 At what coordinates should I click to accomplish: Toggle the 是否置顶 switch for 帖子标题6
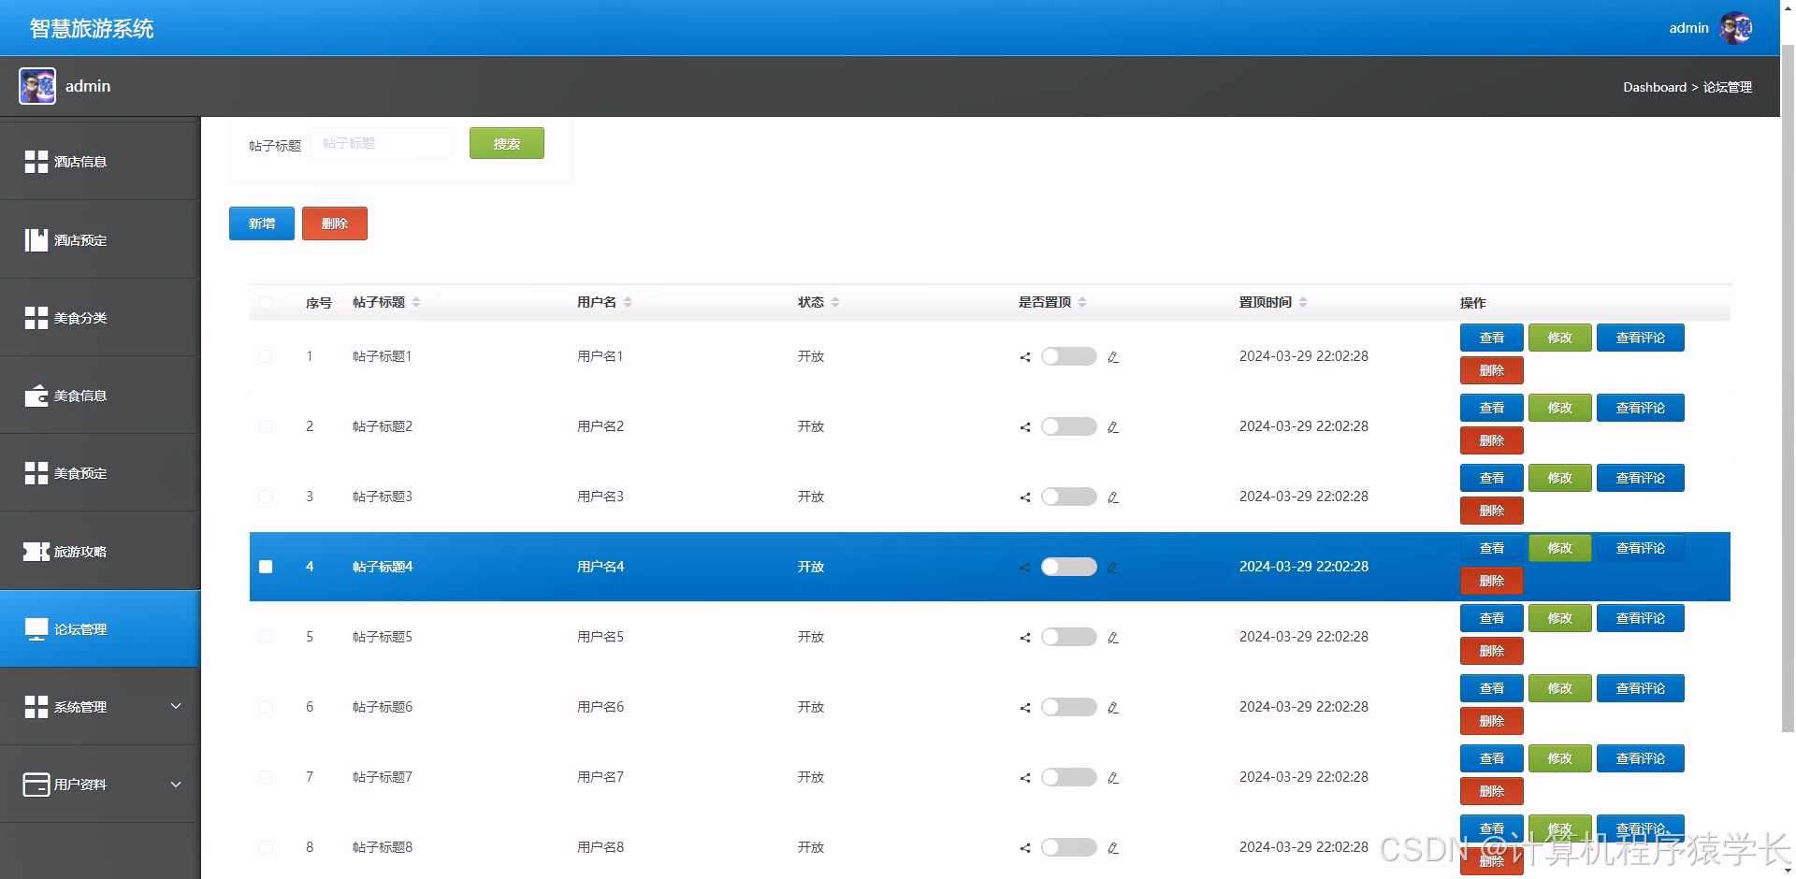tap(1069, 707)
